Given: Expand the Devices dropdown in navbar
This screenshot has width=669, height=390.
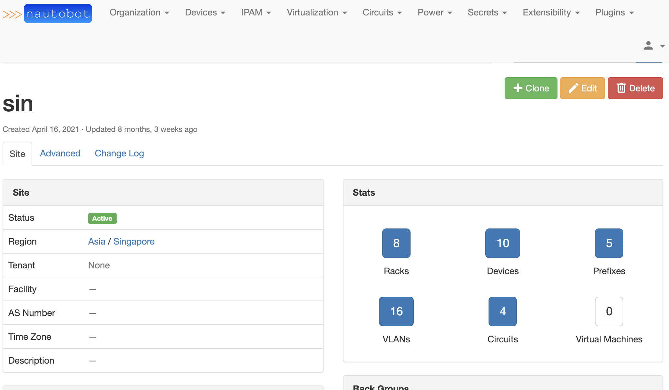Looking at the screenshot, I should (x=205, y=13).
